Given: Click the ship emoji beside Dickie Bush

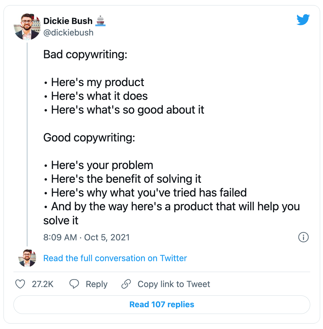Looking at the screenshot, I should pos(100,21).
